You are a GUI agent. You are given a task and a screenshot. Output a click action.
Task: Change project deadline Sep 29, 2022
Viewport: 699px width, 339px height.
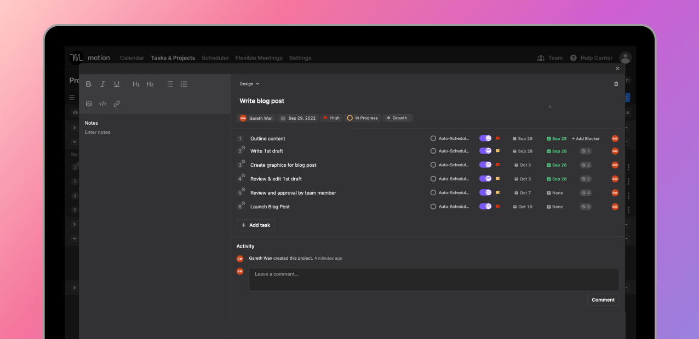297,118
